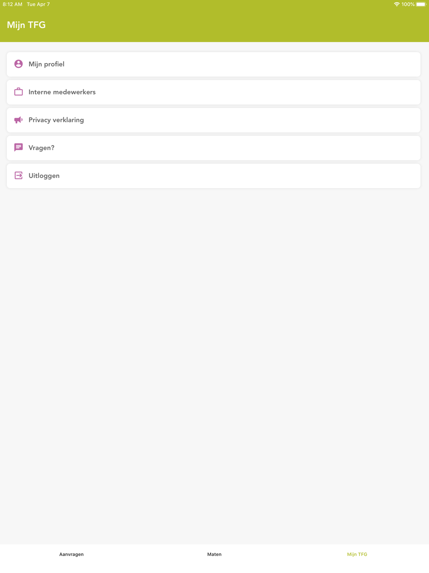Screen dimensions: 429x573
Task: Open the Mijn profiel entry
Action: [214, 64]
